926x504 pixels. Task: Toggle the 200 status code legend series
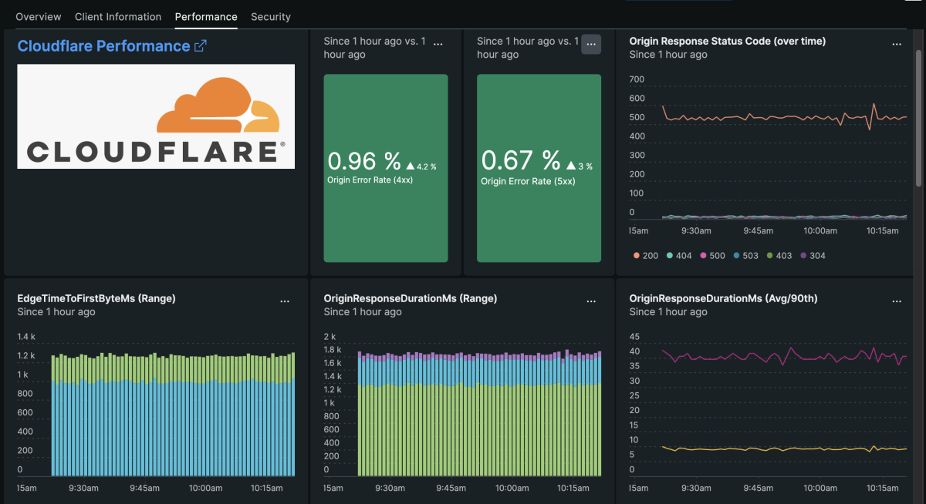[x=645, y=256]
